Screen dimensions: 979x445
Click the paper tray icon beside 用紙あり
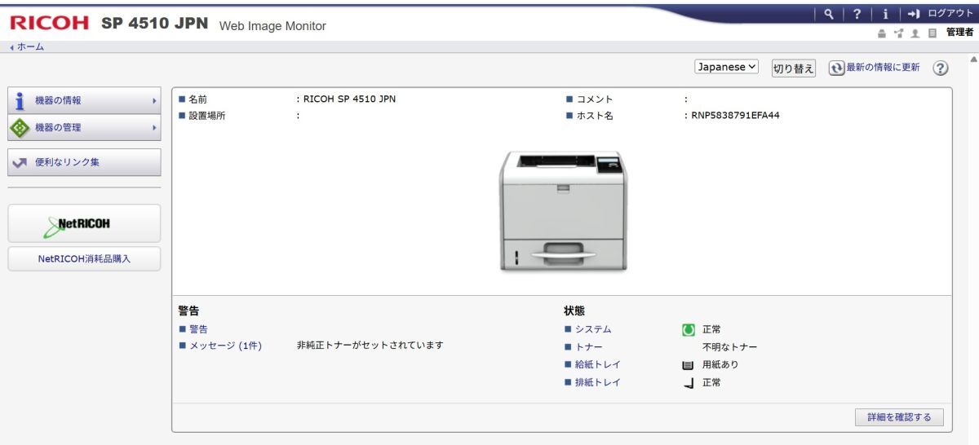(x=687, y=365)
